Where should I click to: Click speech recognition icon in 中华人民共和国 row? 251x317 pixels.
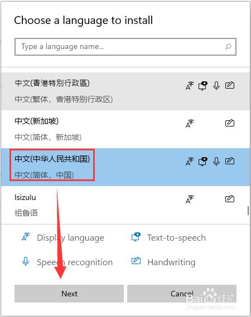pos(216,162)
